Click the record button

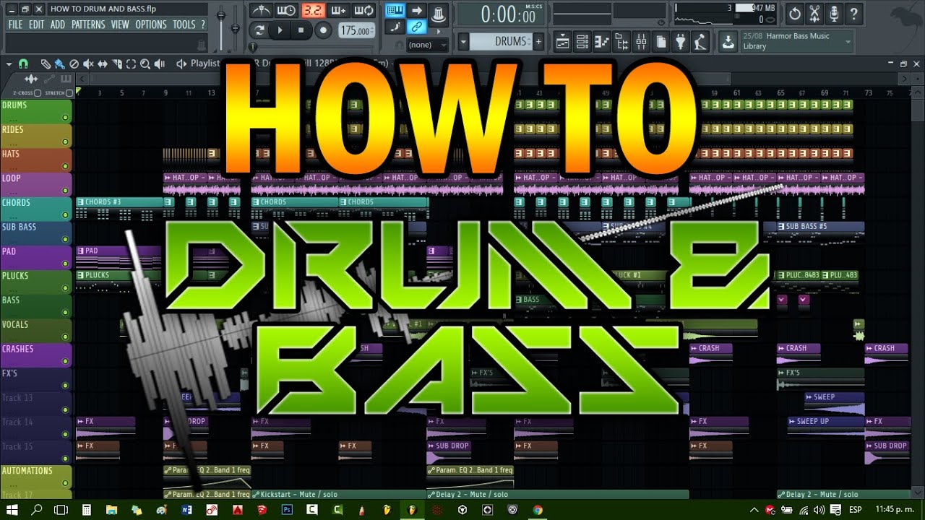323,30
